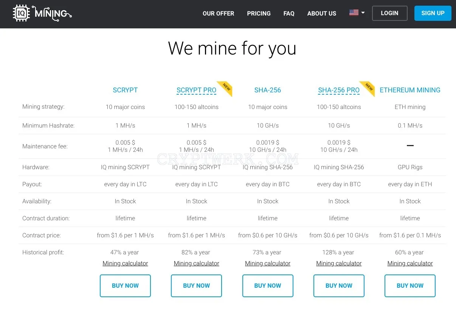Open Mining calculator under SCRYPT
Image resolution: width=456 pixels, height=318 pixels.
click(125, 263)
